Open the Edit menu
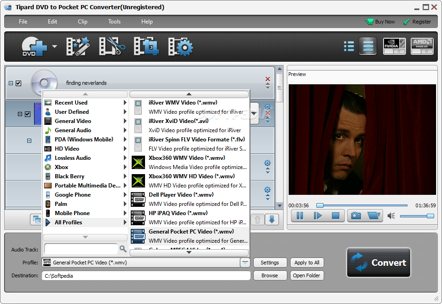 [52, 22]
